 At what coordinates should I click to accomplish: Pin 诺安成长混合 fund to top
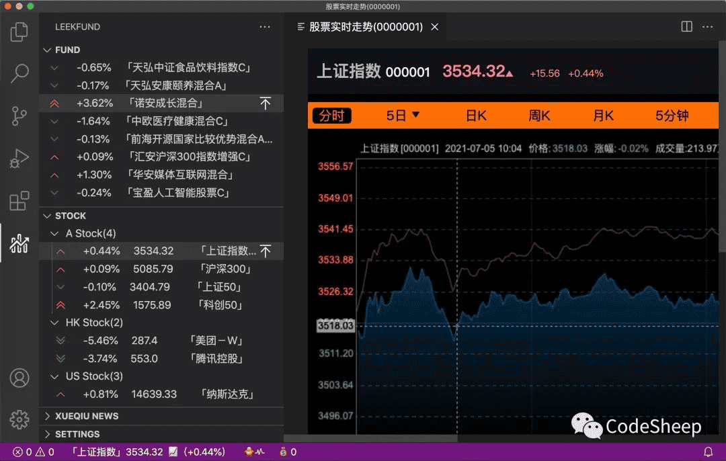(x=266, y=103)
